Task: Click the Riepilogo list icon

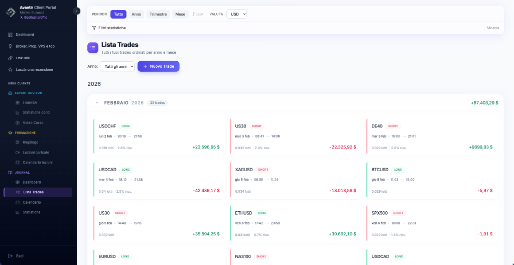Action: coord(18,143)
